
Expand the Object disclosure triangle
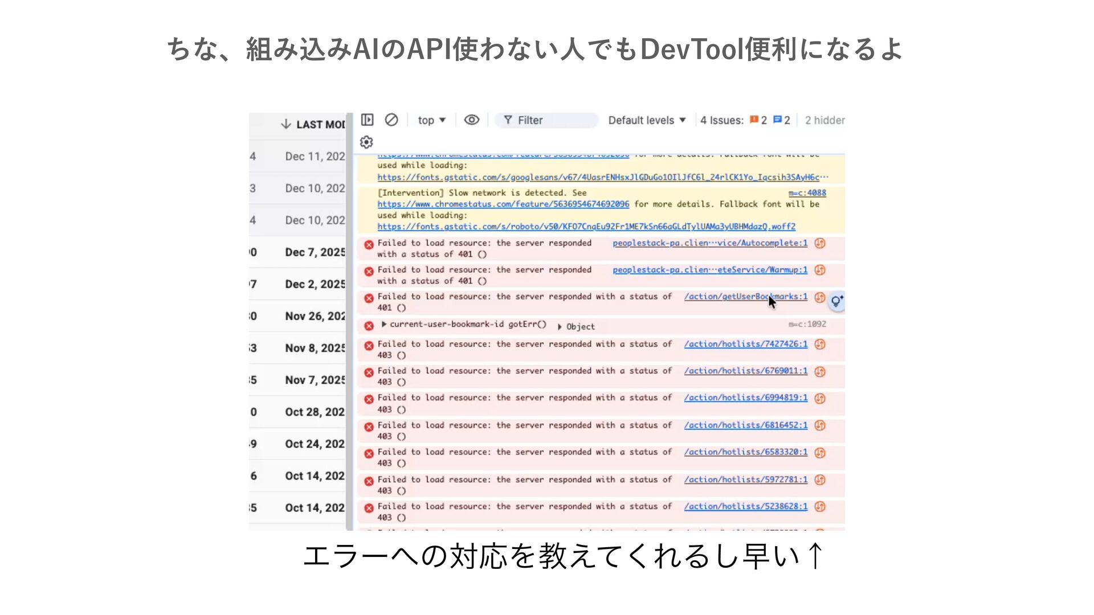pos(560,327)
